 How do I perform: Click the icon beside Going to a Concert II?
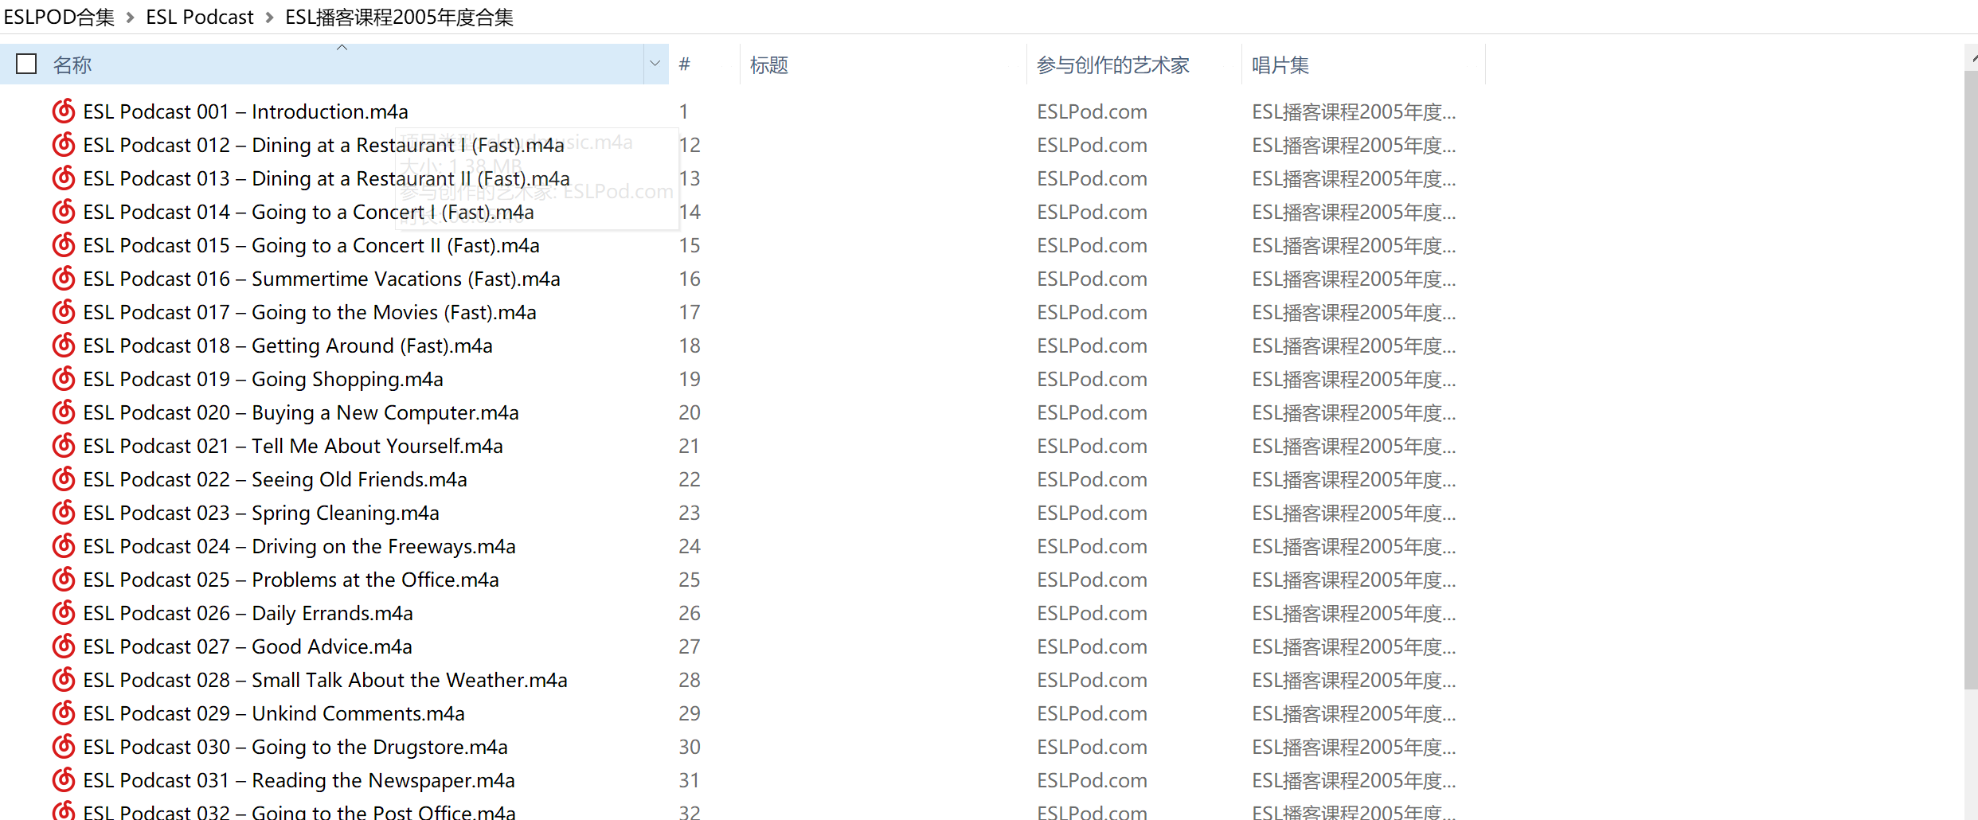pos(64,245)
